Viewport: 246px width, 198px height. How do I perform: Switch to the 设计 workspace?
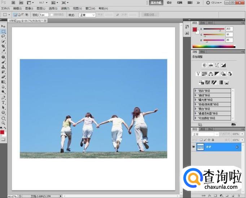169,3
